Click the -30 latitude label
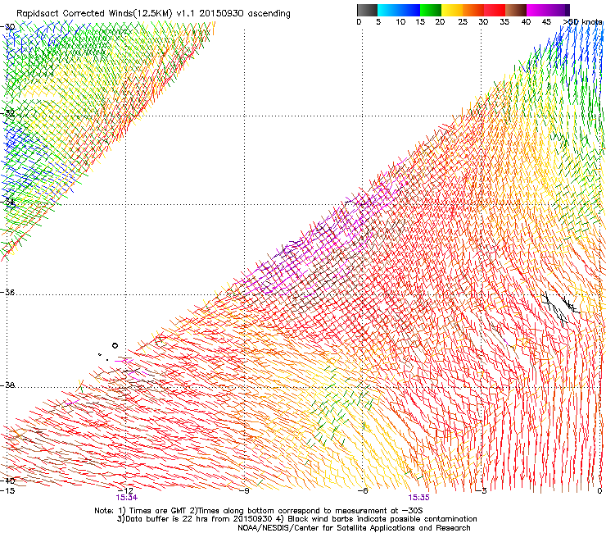Screen dimensions: 606x533 pyautogui.click(x=8, y=27)
